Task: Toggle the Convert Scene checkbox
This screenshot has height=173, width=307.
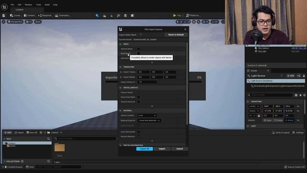Action: tap(139, 92)
